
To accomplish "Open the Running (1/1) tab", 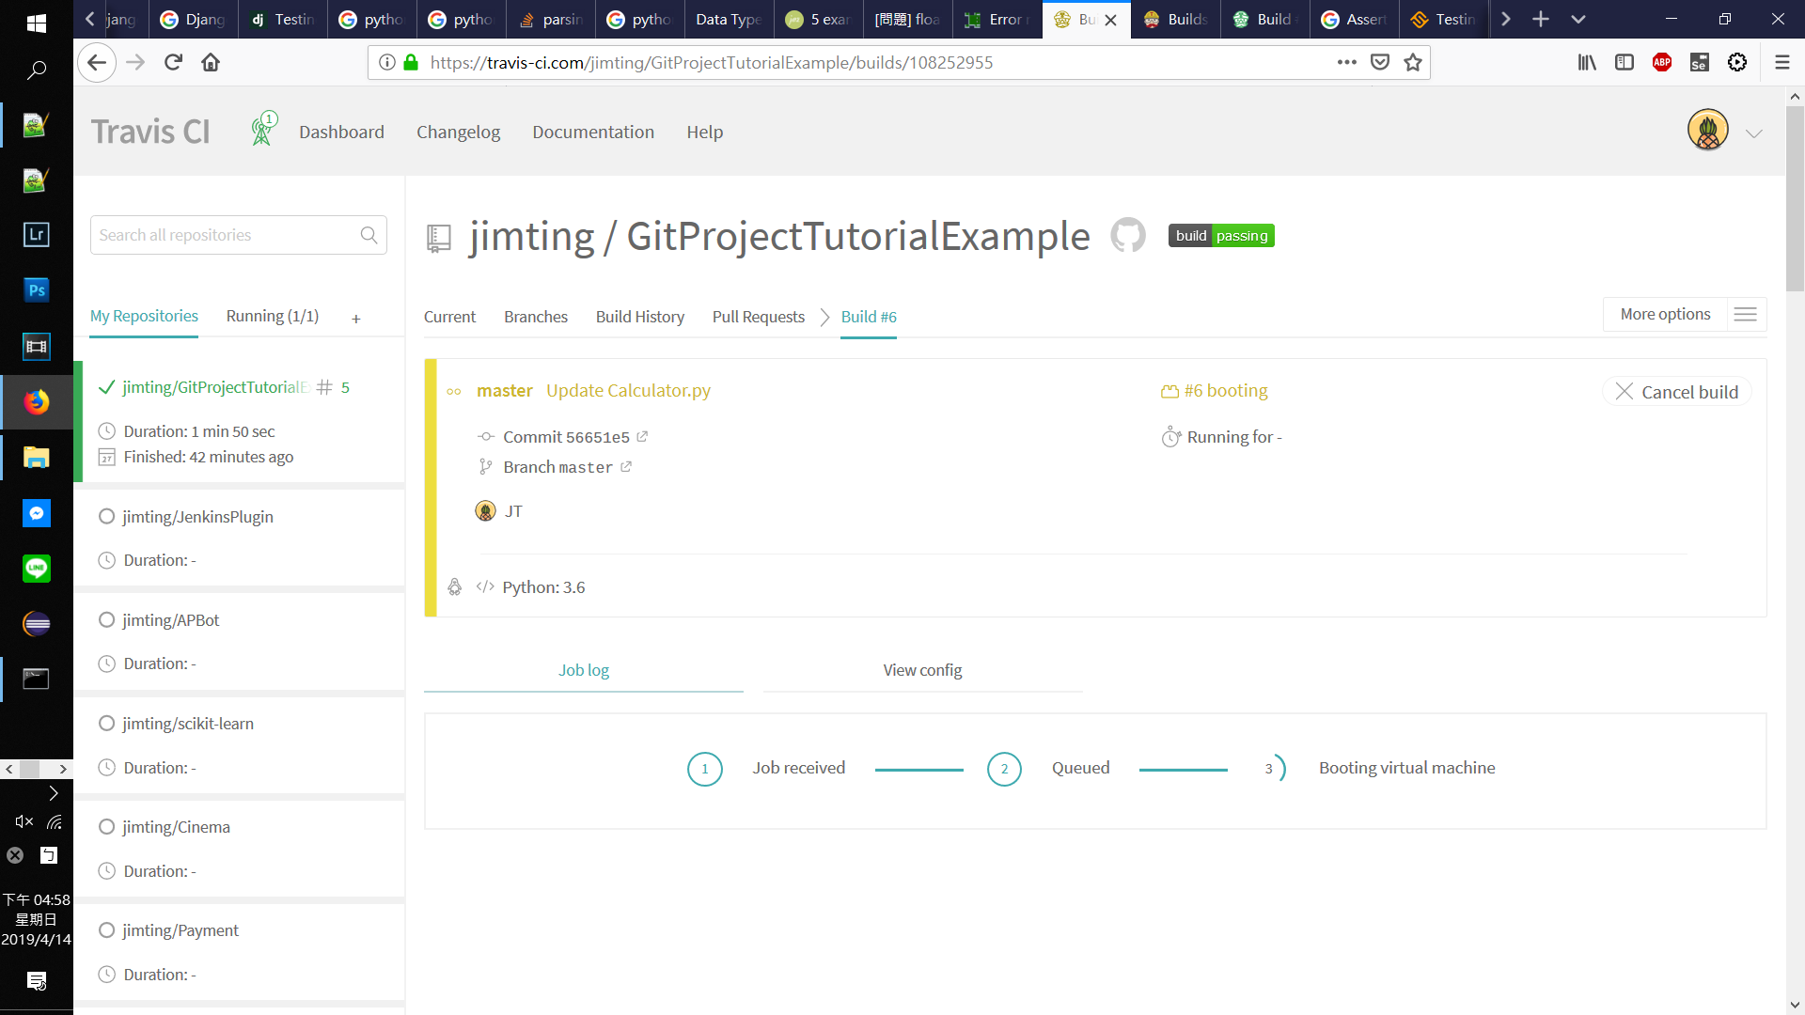I will (x=272, y=316).
